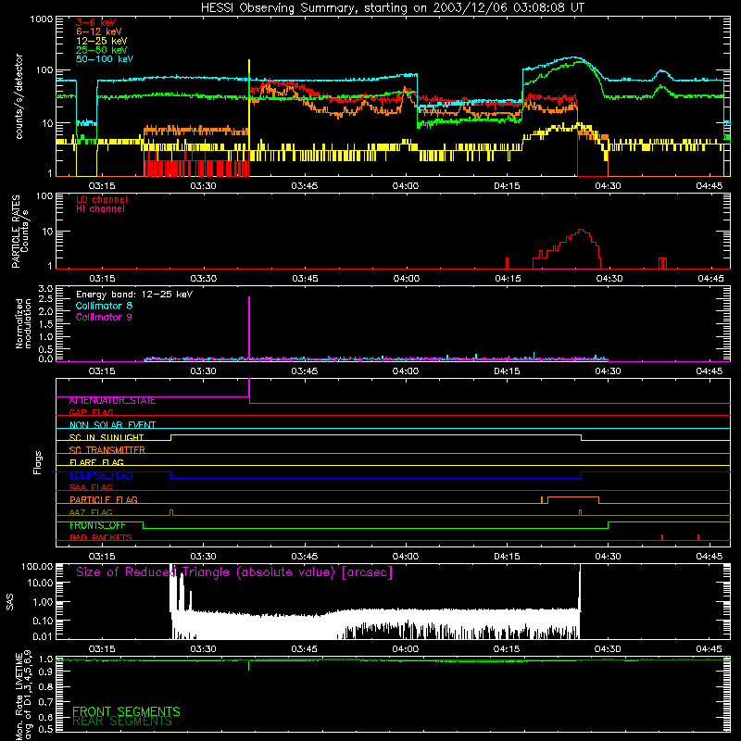Click the NON_SOLAR_EVENT flag label
Viewport: 741px width, 741px height.
(x=112, y=425)
